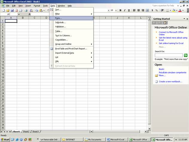
Task: Apply Italic formatting
Action: point(125,10)
